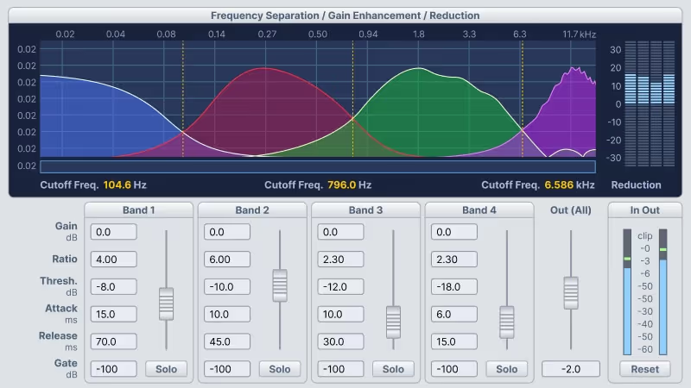Click Band 4 Threshold field showing -18.0
Image resolution: width=691 pixels, height=388 pixels.
pyautogui.click(x=454, y=286)
